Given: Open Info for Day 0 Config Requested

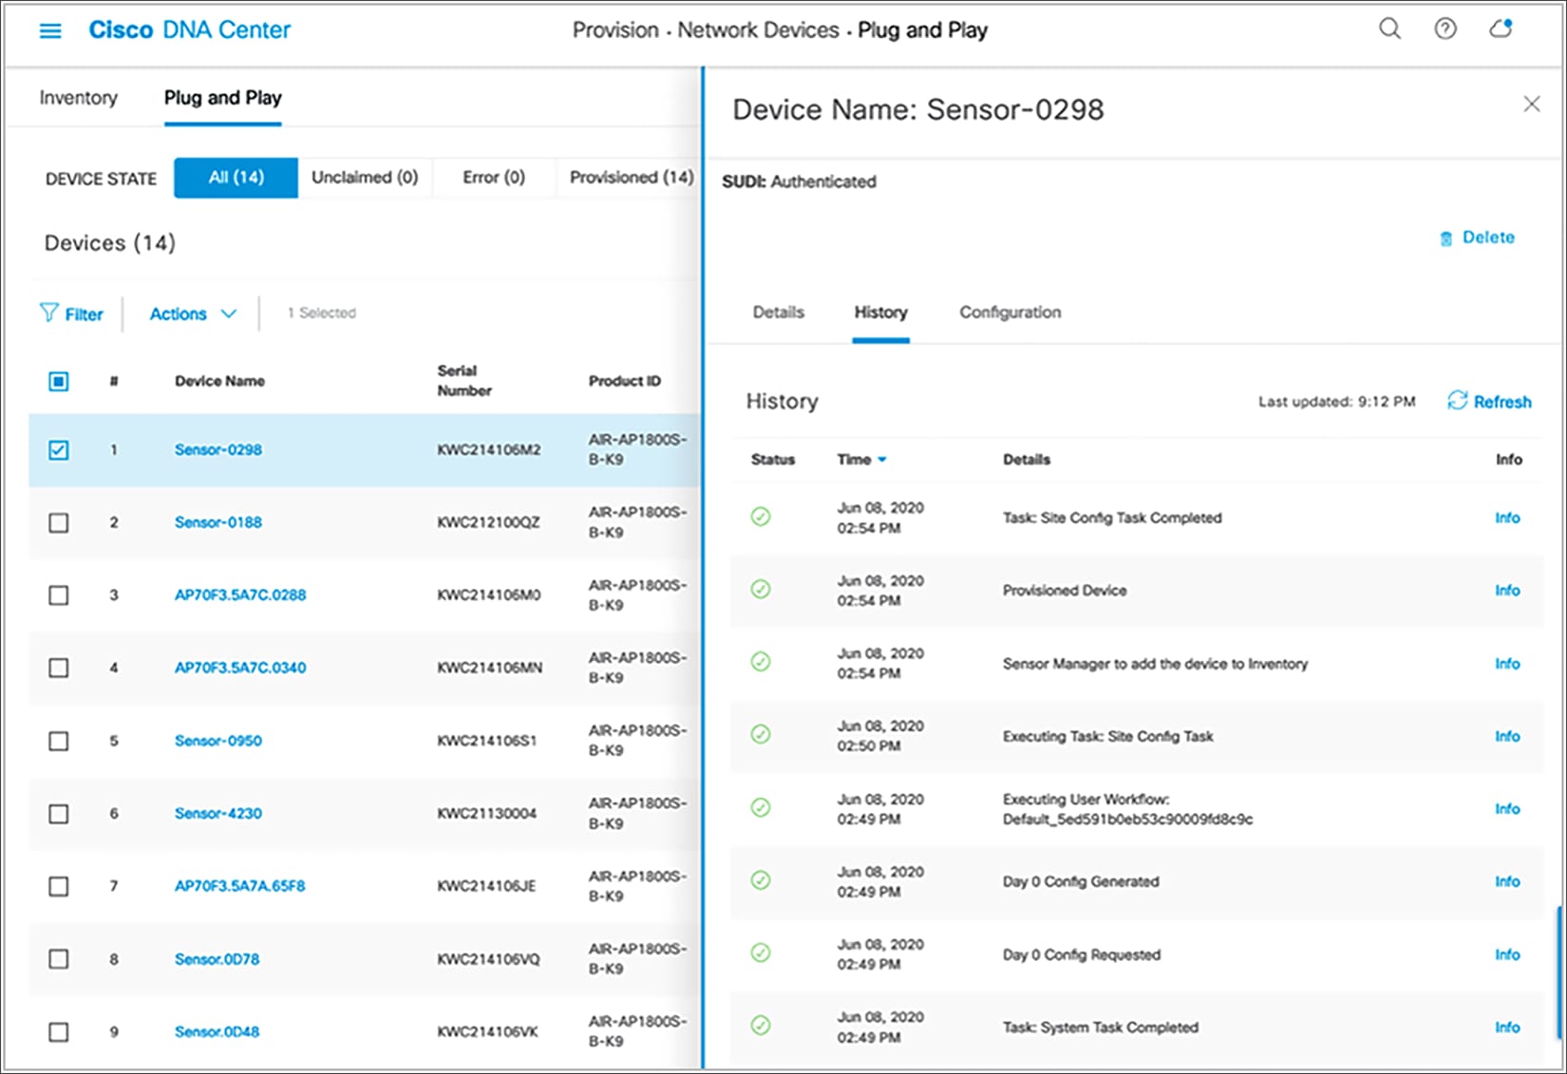Looking at the screenshot, I should 1507,954.
